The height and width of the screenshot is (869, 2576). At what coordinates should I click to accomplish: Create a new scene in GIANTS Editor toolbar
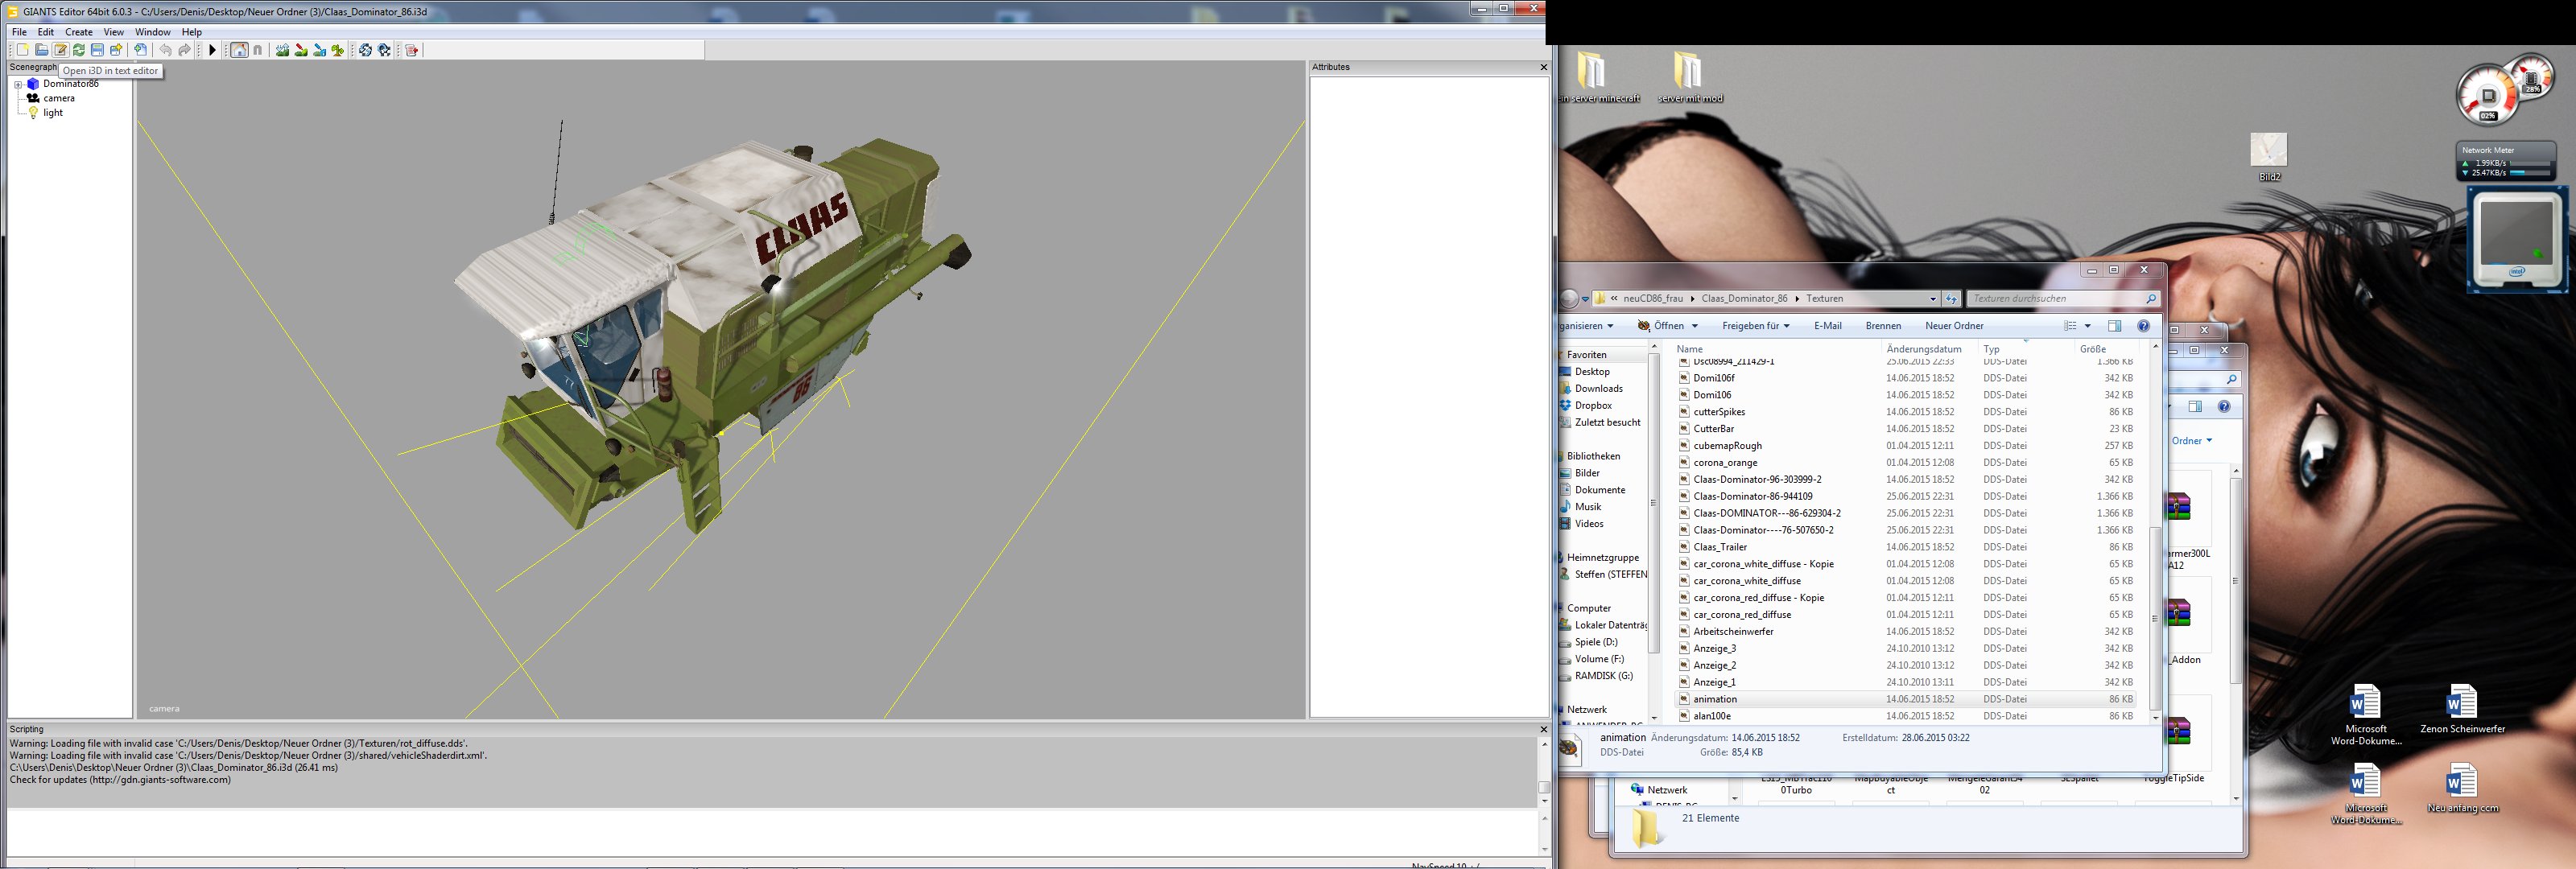[23, 50]
